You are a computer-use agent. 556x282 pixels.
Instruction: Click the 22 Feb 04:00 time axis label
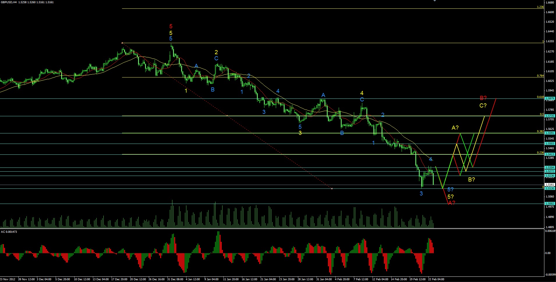coord(436,279)
